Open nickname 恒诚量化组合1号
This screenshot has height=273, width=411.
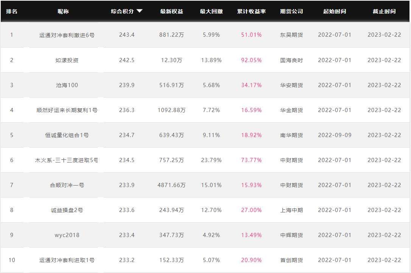click(67, 135)
